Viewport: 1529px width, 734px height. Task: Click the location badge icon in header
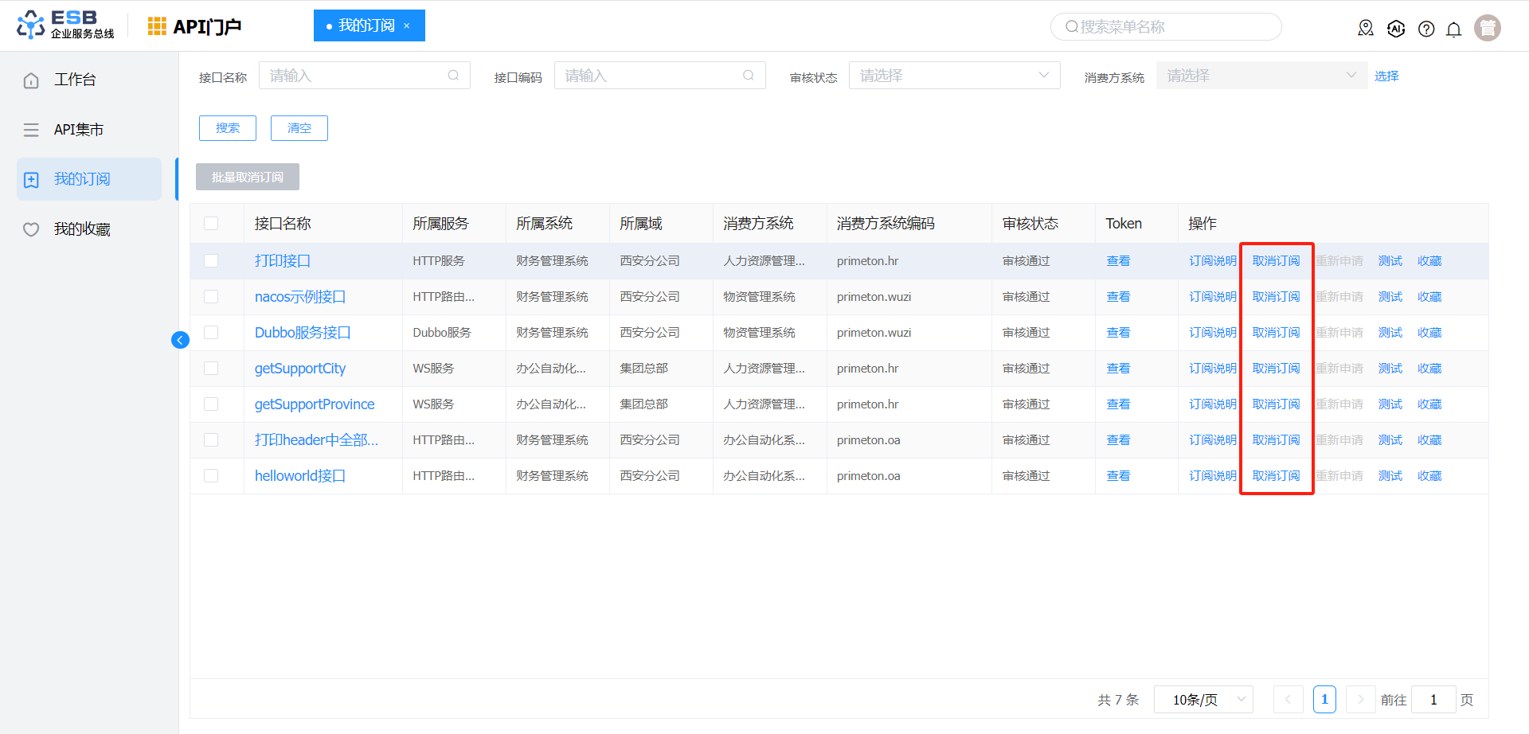tap(1366, 29)
